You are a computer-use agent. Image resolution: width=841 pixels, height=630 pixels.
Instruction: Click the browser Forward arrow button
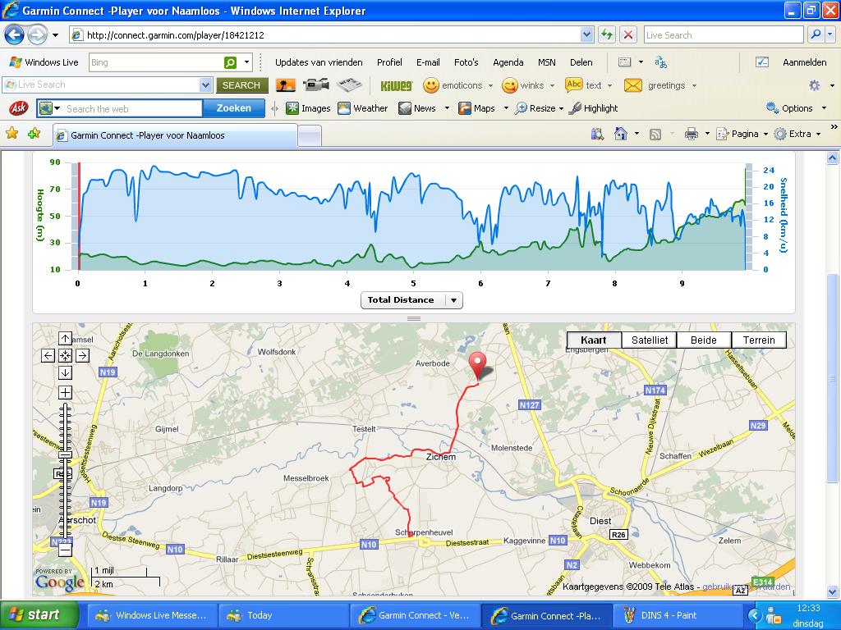pos(37,35)
